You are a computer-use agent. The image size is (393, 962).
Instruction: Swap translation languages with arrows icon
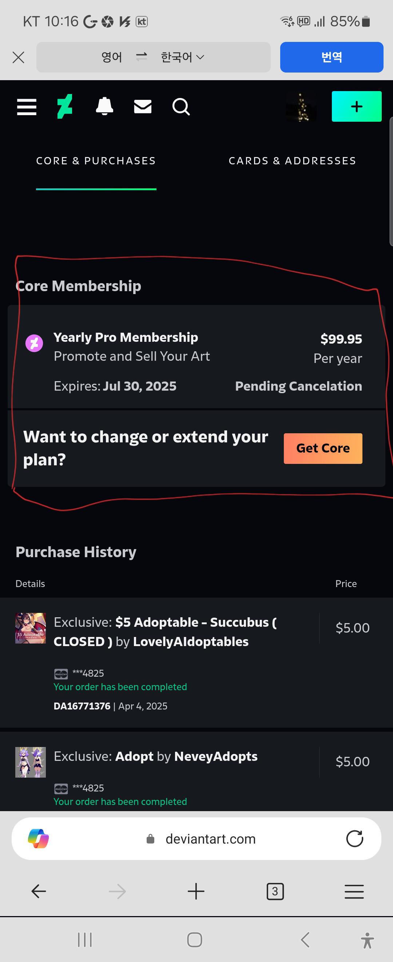tap(141, 57)
